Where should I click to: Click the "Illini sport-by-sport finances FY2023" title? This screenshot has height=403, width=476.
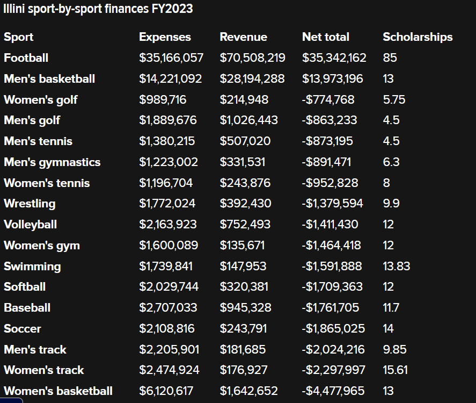click(98, 9)
